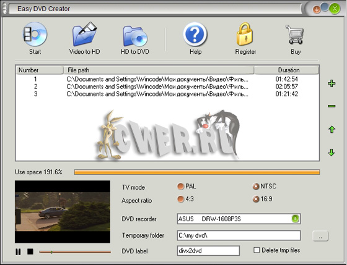Select PAL TV mode

(x=180, y=187)
